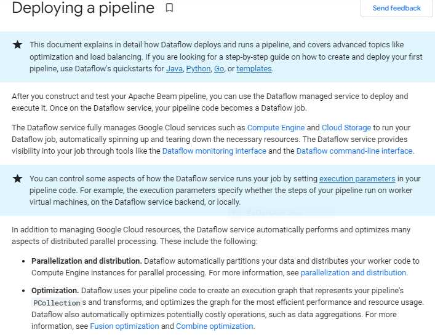Open the Java quickstart link
Viewport: 435px width, 335px height.
coord(174,69)
